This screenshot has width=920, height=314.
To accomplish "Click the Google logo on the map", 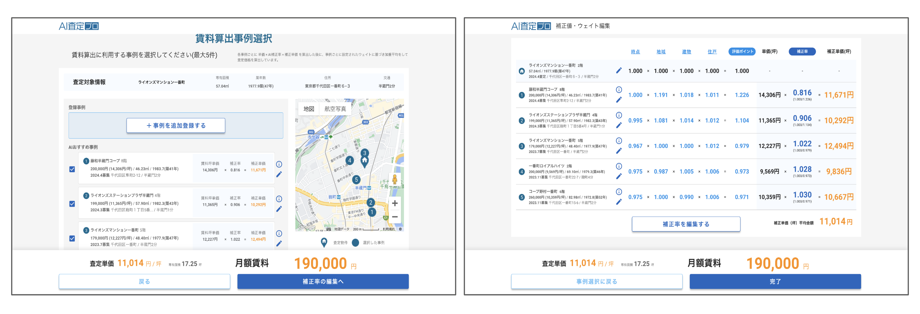I will pos(306,227).
